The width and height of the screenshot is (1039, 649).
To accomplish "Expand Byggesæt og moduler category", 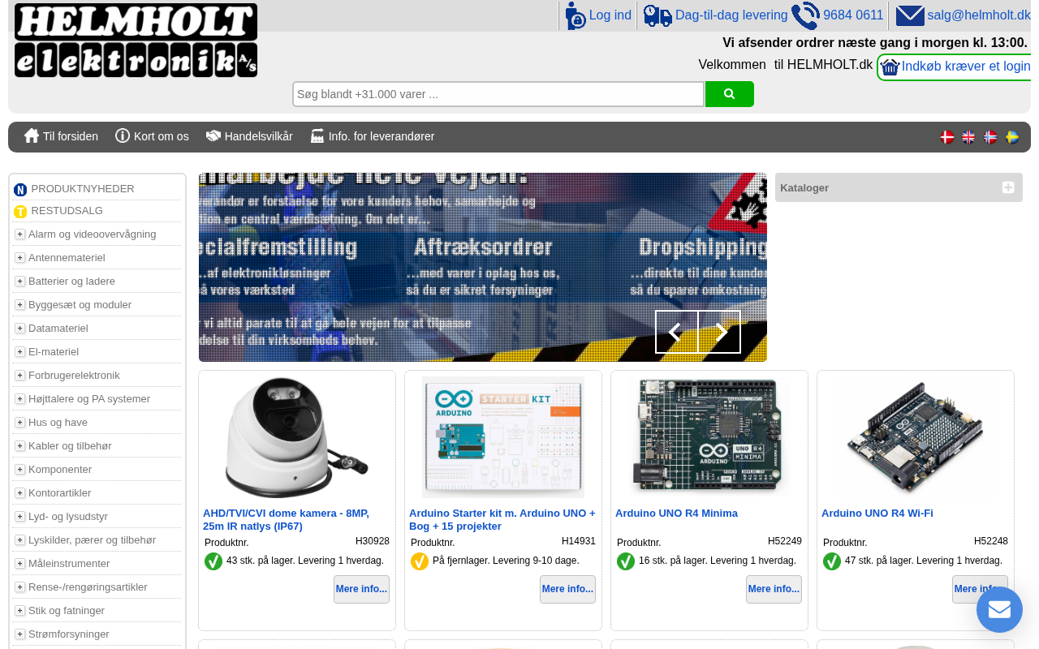I will point(20,305).
